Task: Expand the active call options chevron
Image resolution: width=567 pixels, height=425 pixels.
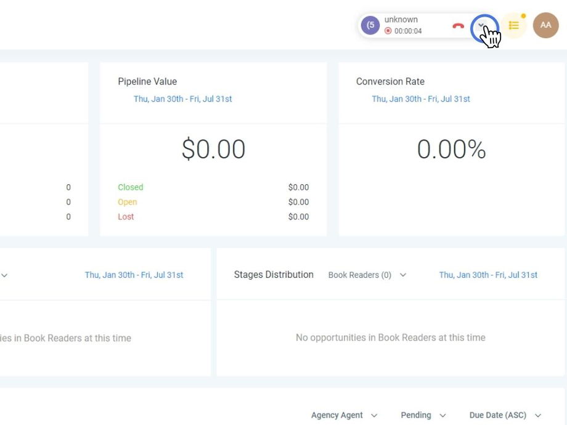Action: (x=482, y=26)
